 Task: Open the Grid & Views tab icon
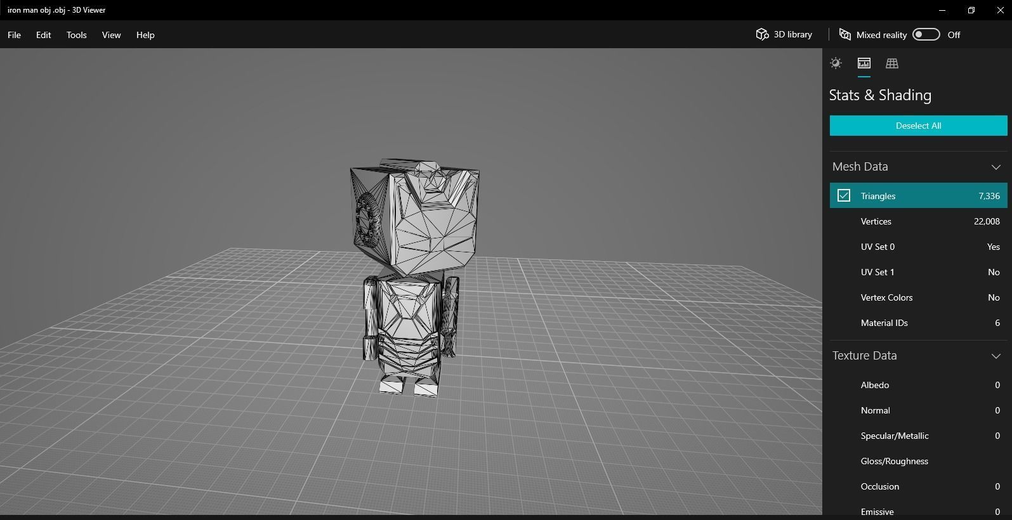coord(892,63)
